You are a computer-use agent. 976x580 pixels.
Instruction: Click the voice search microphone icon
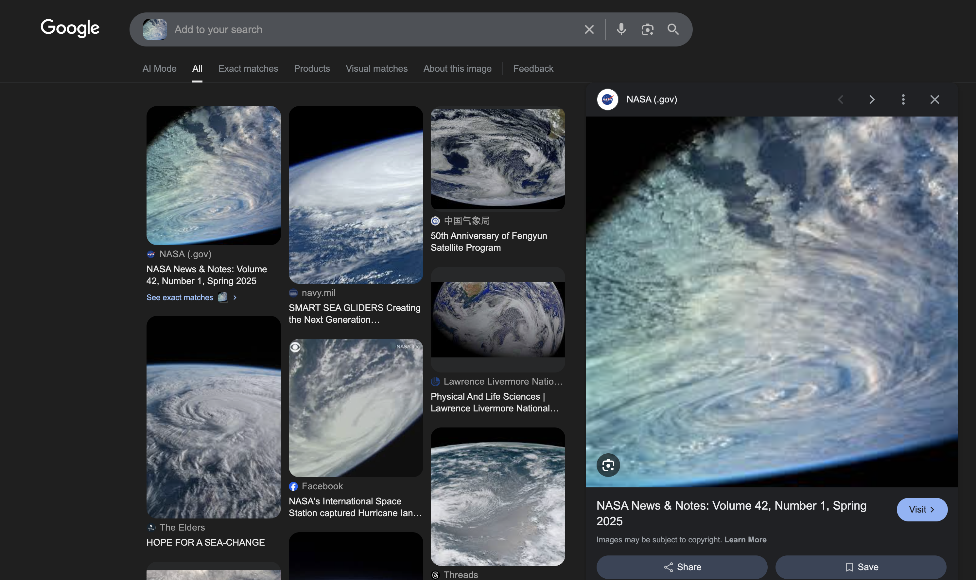pos(621,29)
